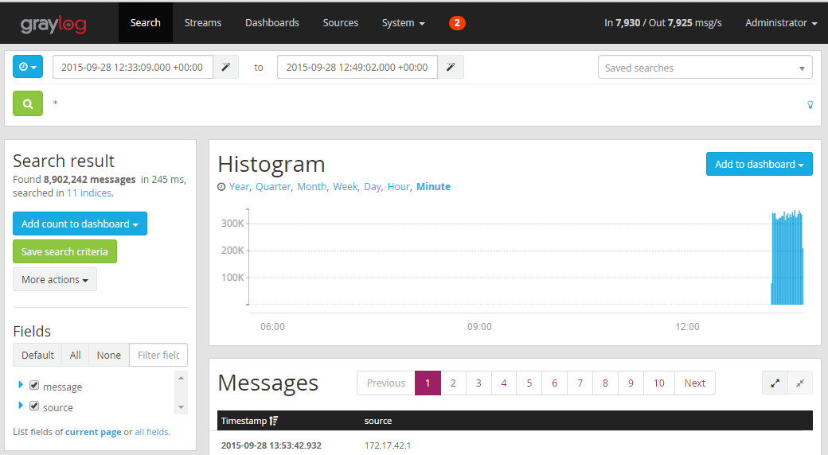This screenshot has width=828, height=455.
Task: Go to messages page 6
Action: coord(554,383)
